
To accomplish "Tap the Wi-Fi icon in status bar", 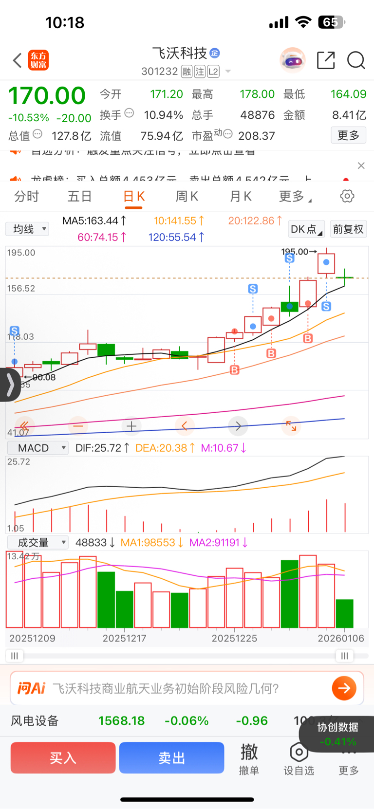I will pos(304,22).
